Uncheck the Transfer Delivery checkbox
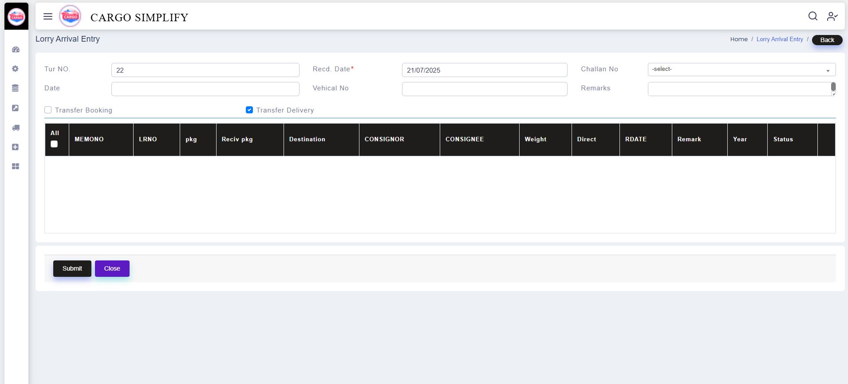The height and width of the screenshot is (384, 848). [x=249, y=110]
